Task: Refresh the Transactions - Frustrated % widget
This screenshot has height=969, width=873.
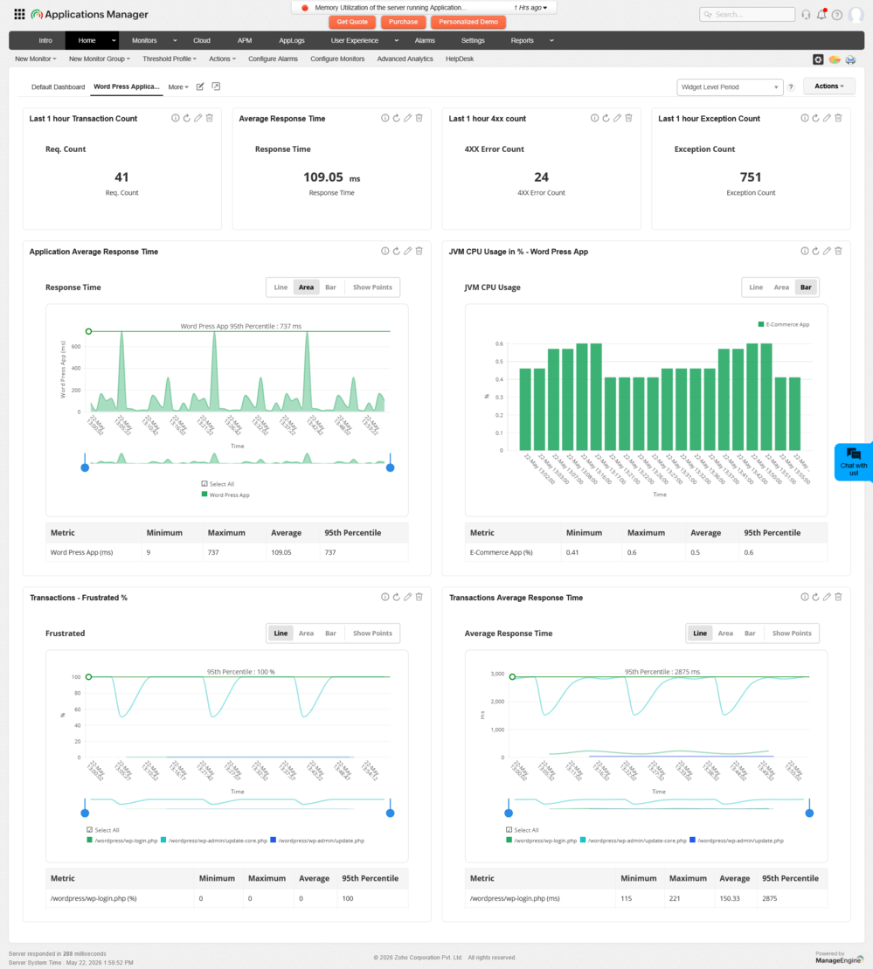Action: tap(397, 597)
